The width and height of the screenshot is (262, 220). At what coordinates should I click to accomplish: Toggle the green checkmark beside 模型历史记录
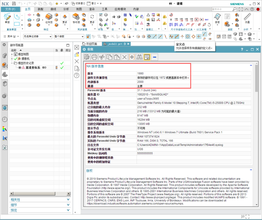[x=62, y=63]
